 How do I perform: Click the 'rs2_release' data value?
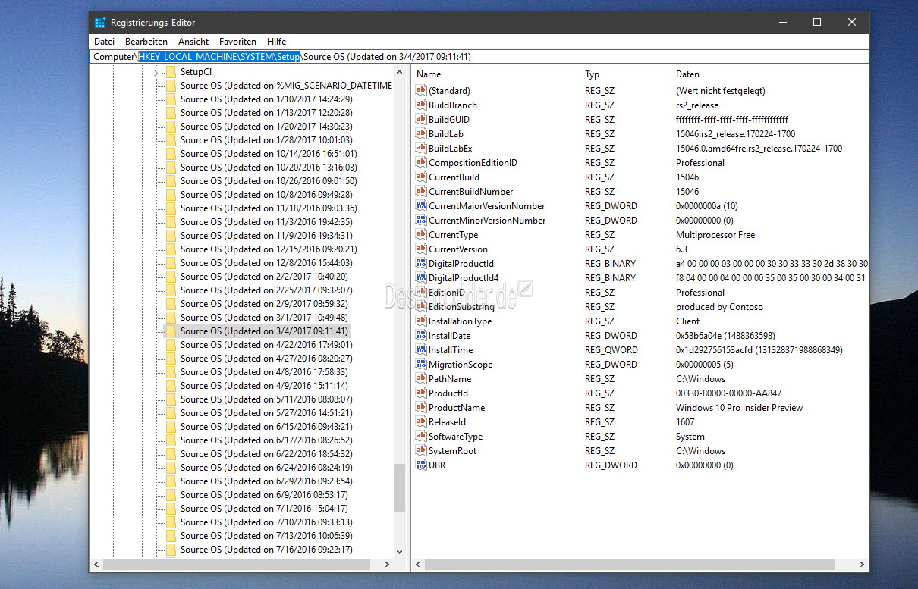(x=697, y=105)
